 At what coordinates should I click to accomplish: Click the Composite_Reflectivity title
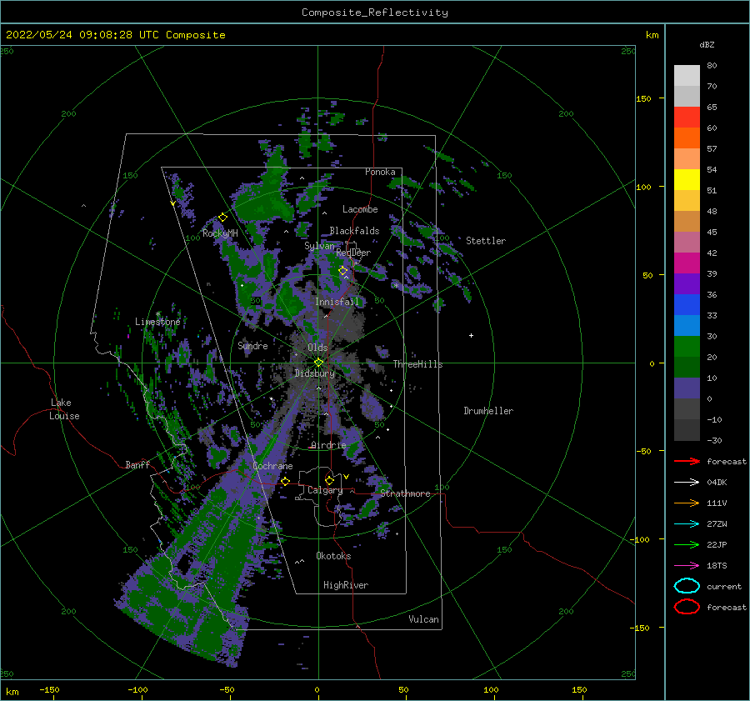tap(375, 13)
